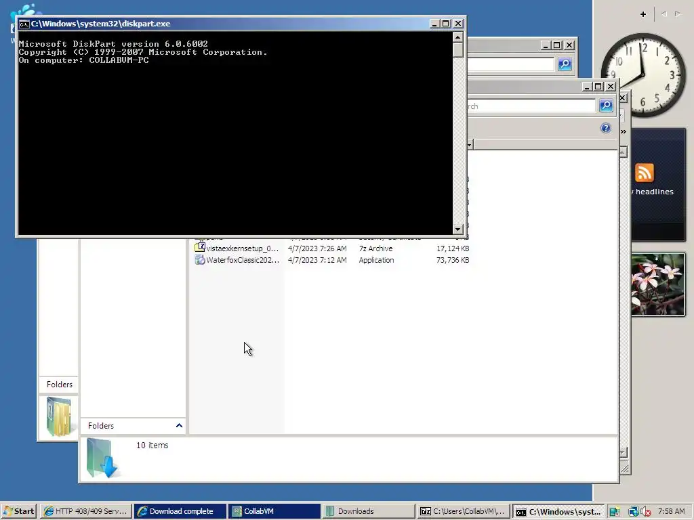This screenshot has height=520, width=694.
Task: Open the diskpart window system menu icon
Action: click(x=24, y=24)
